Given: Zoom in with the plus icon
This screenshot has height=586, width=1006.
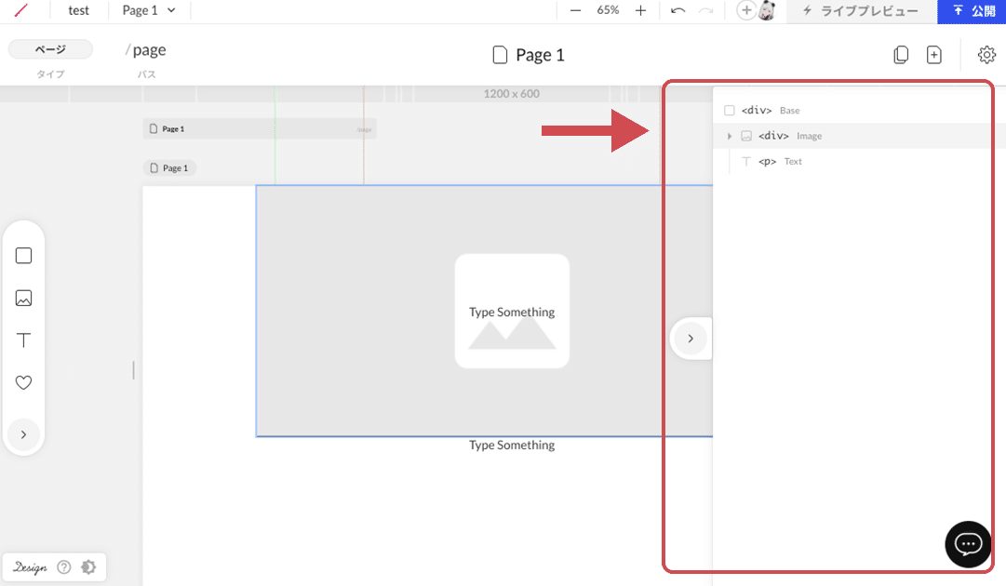Looking at the screenshot, I should (x=640, y=10).
